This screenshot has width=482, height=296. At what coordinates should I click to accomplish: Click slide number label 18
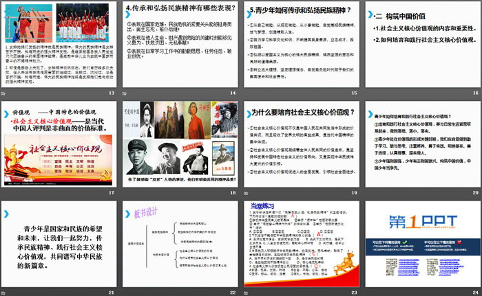[x=233, y=192]
